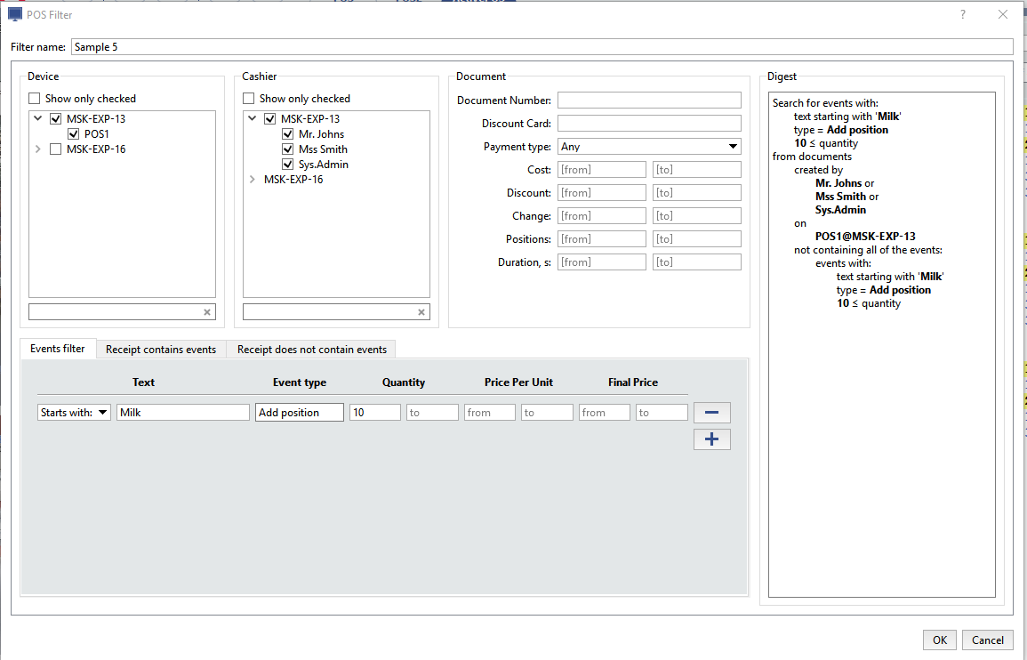This screenshot has height=660, width=1027.
Task: Collapse MSK-EXP-13 in the Device tree
Action: [x=37, y=119]
